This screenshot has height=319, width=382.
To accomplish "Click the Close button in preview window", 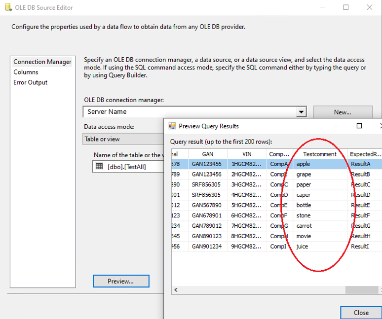I will point(361,313).
